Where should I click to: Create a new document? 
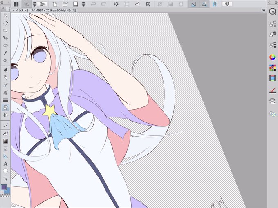click(55, 4)
